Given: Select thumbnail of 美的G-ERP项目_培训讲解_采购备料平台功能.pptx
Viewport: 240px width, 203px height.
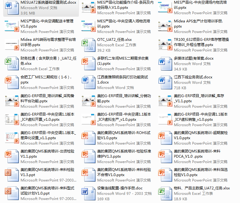Looking at the screenshot, I should click(x=12, y=101).
